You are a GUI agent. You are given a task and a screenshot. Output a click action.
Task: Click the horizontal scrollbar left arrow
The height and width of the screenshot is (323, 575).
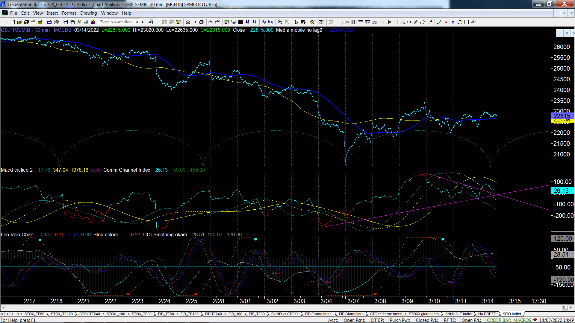3,307
